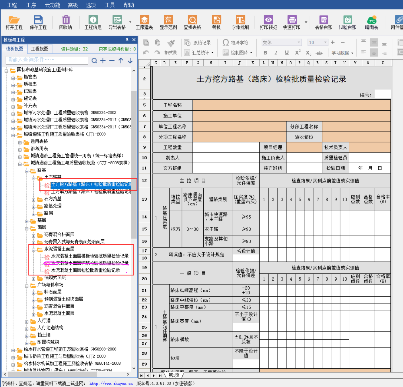403x387 pixels.
Task: Toggle underline formatting
Action: 287,53
